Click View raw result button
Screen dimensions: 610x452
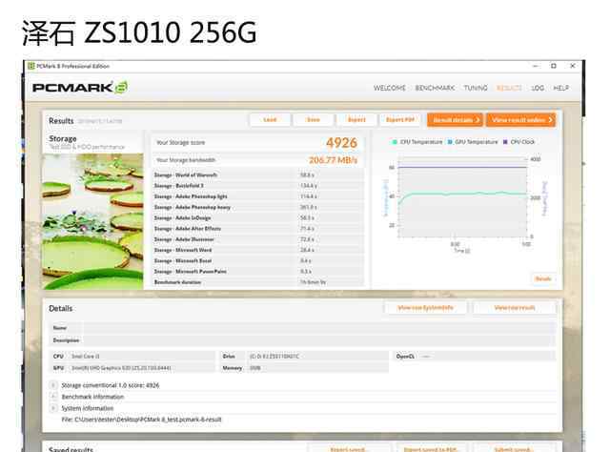point(515,308)
